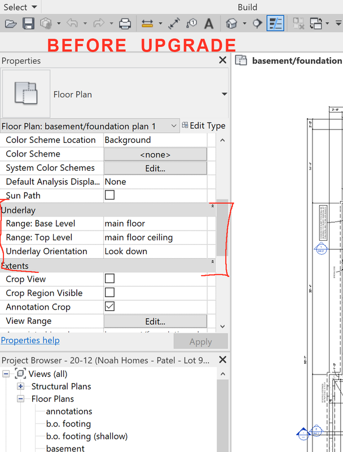Customize Quick Access Toolbar dropdown

338,23
